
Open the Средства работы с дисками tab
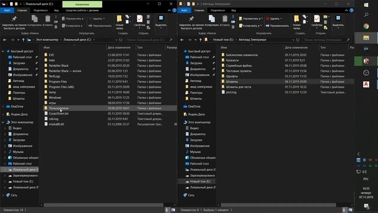click(82, 11)
